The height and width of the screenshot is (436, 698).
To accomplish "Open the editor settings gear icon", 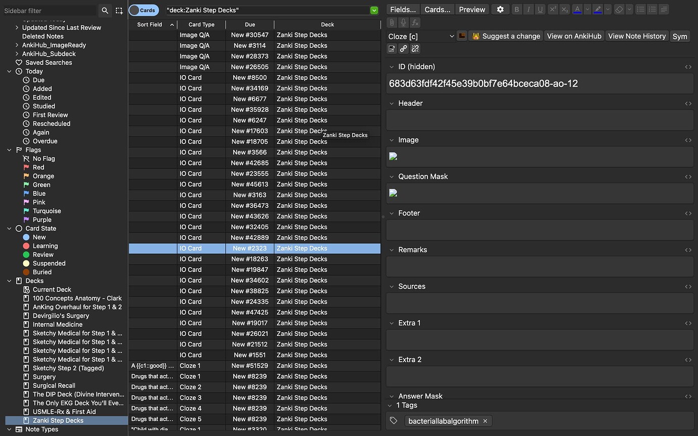I will [x=500, y=10].
